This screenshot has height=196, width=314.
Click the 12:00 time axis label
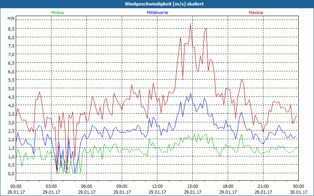pyautogui.click(x=157, y=187)
